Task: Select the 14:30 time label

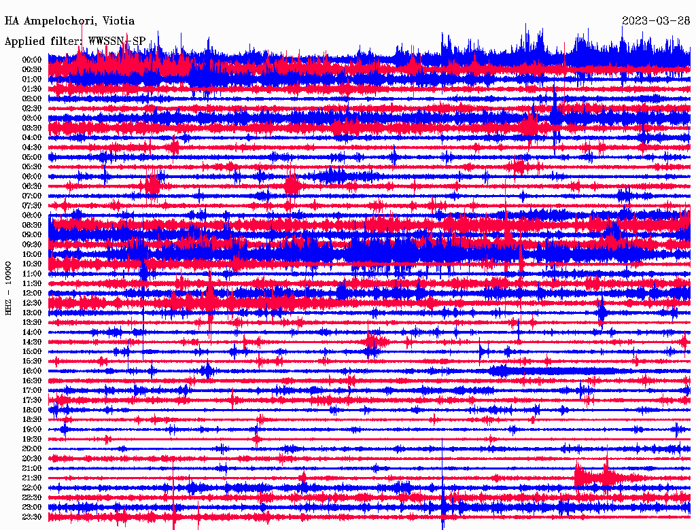Action: coord(32,342)
